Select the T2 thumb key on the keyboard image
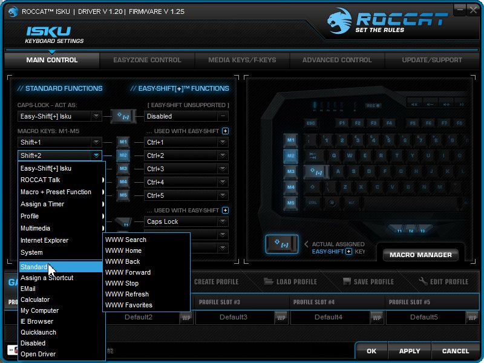 pos(411,231)
